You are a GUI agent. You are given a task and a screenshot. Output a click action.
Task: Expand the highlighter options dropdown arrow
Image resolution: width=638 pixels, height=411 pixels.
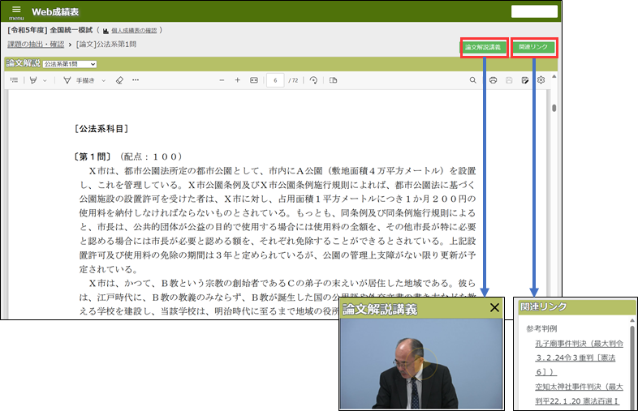[45, 80]
